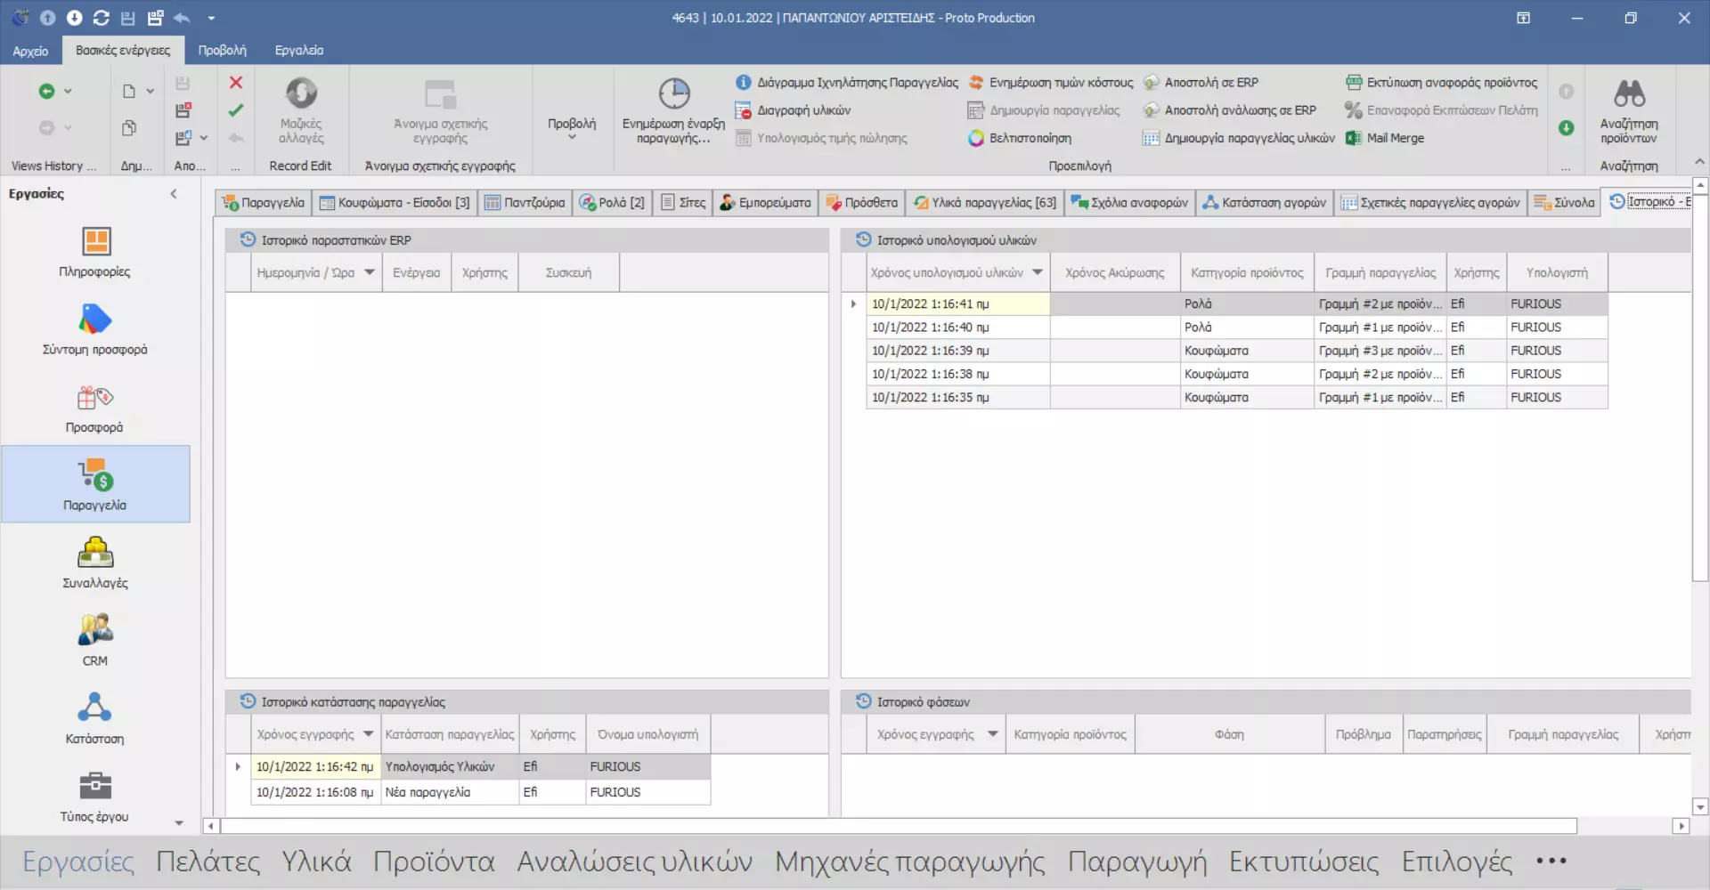Select Σύντομη προσφορά in sidebar
This screenshot has width=1710, height=890.
pyautogui.click(x=95, y=320)
